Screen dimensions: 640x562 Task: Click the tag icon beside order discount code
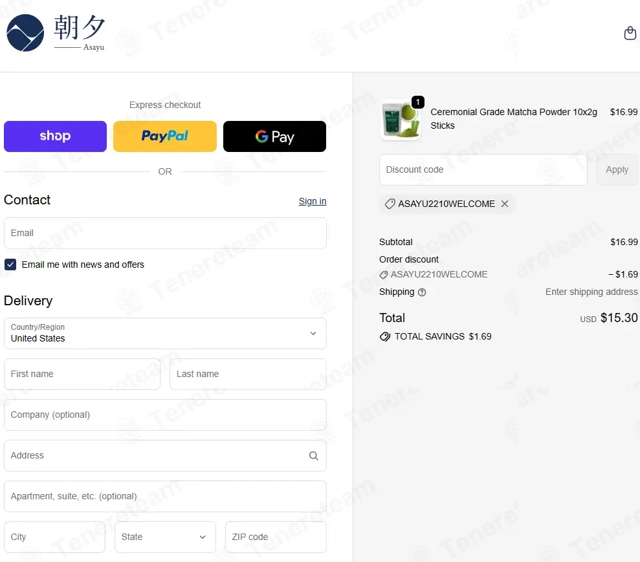click(x=383, y=275)
